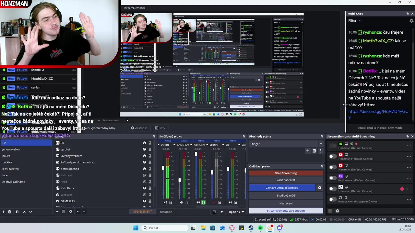Screen dimensions: 415x233
Task: Lock toggle for botrix obchod source
Action: click(x=150, y=169)
